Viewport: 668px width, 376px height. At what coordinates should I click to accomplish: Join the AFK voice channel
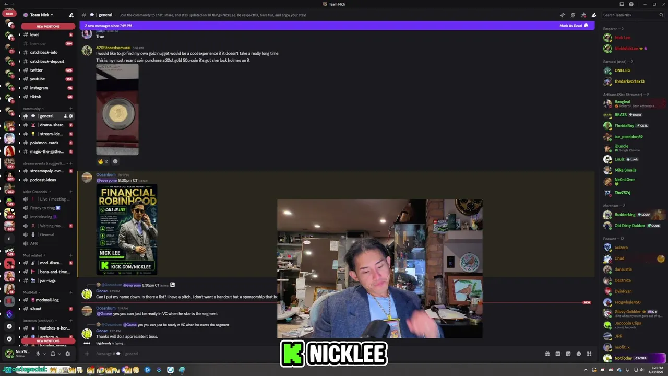(x=48, y=243)
